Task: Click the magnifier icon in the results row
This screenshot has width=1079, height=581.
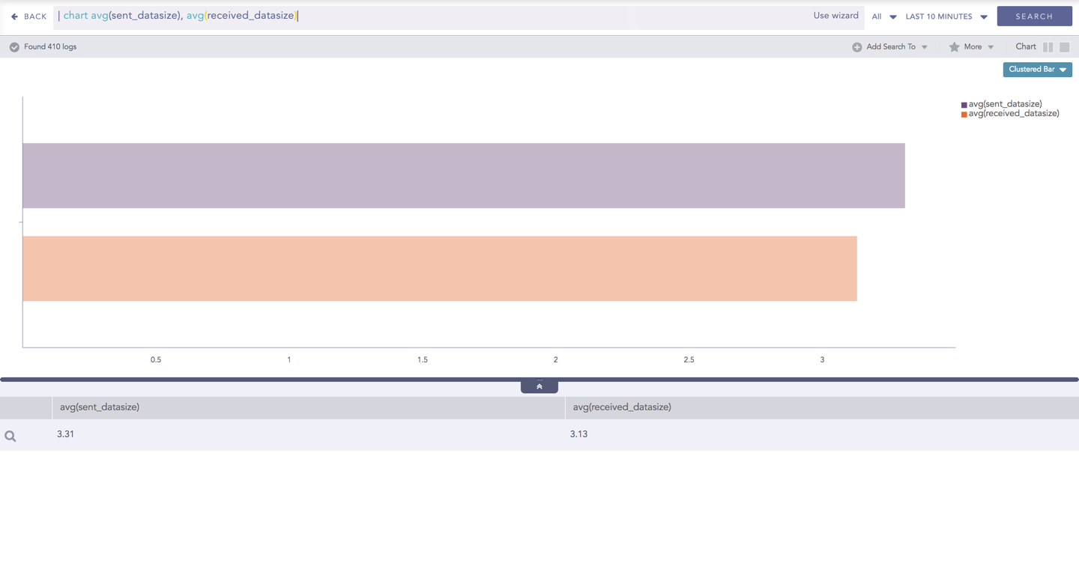Action: pos(10,436)
